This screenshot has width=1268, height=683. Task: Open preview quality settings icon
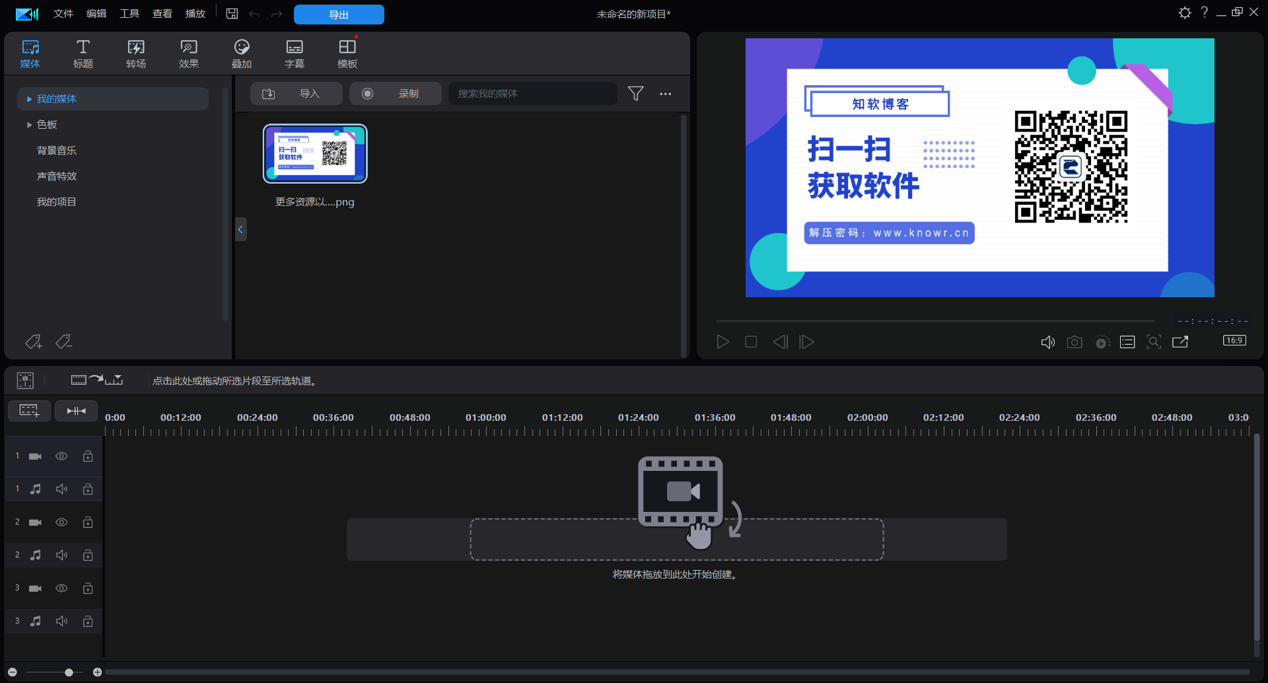1102,342
